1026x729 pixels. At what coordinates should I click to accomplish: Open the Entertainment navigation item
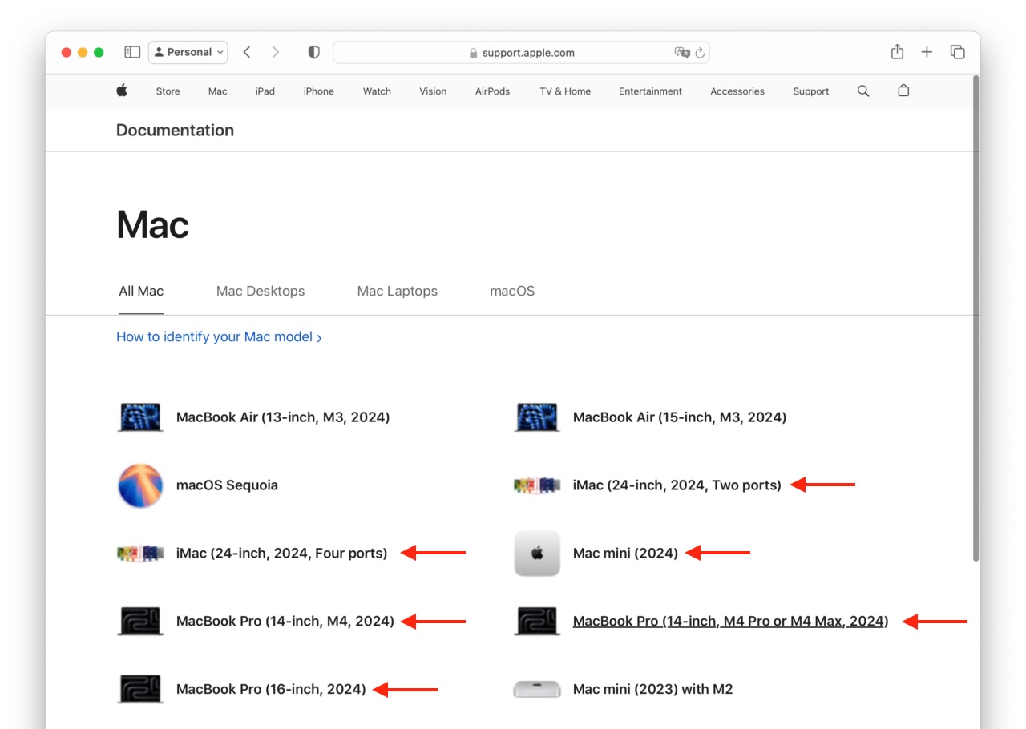650,91
